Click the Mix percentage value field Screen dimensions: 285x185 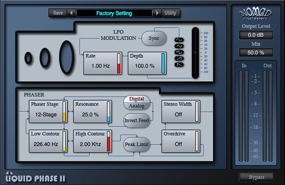click(256, 53)
